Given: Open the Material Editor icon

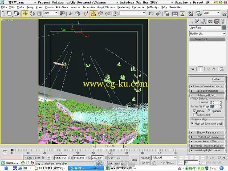Looking at the screenshot, I should 191,14.
